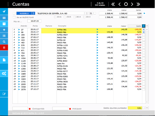Open the settings gears sidebar icon

(x=4, y=74)
